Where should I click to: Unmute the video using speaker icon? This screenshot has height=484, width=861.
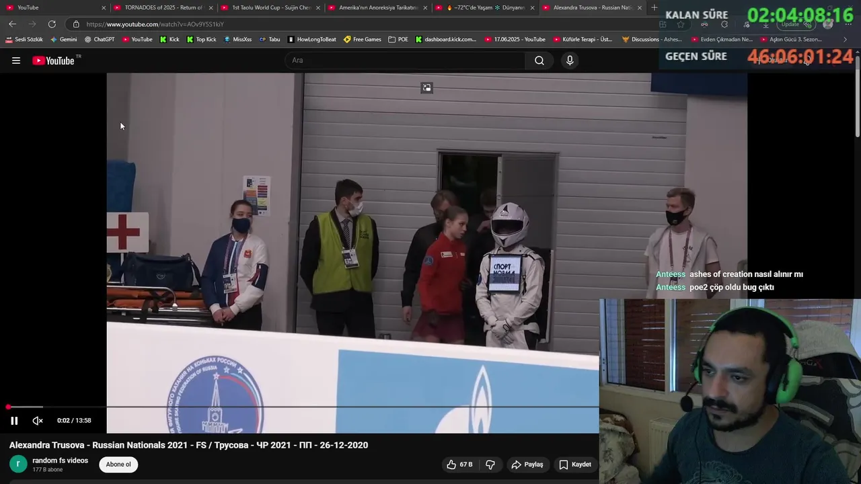click(38, 421)
